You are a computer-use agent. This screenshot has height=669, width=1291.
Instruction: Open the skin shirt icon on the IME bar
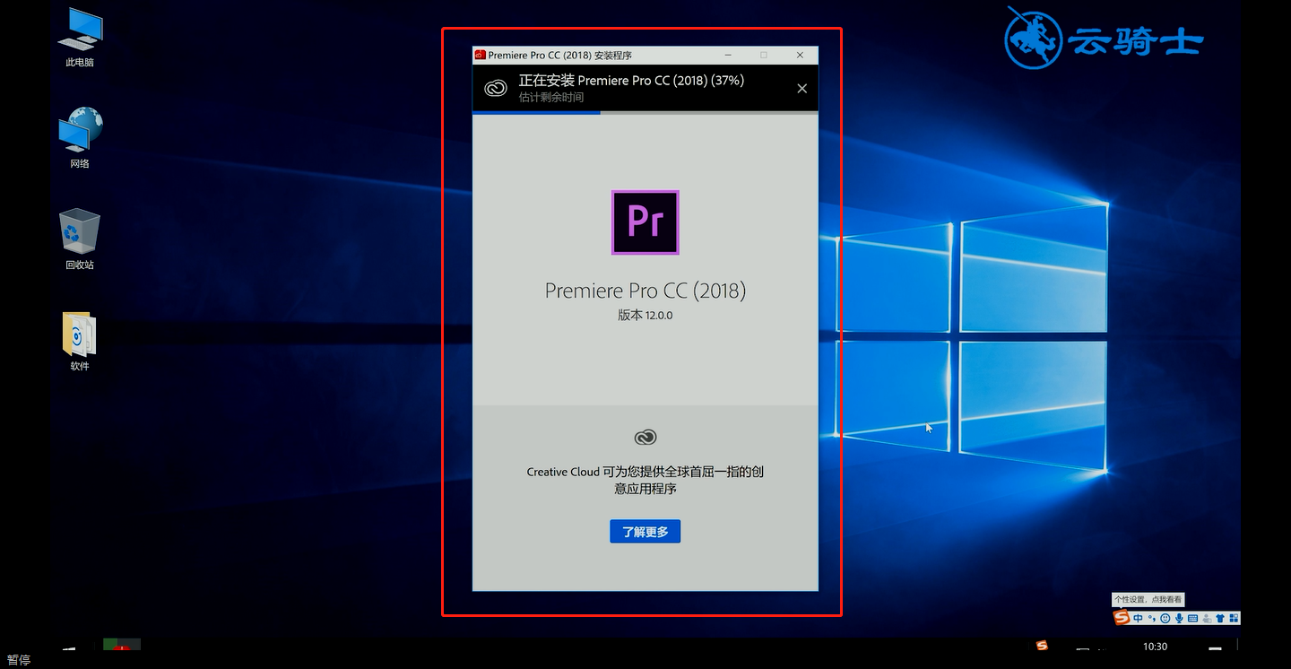[x=1220, y=618]
